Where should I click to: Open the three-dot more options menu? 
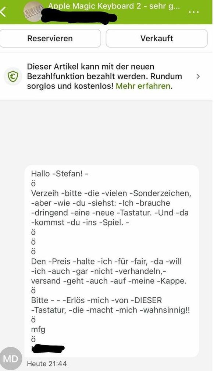(194, 12)
